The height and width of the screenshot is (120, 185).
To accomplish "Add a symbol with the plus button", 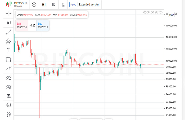I will pos(34,5).
